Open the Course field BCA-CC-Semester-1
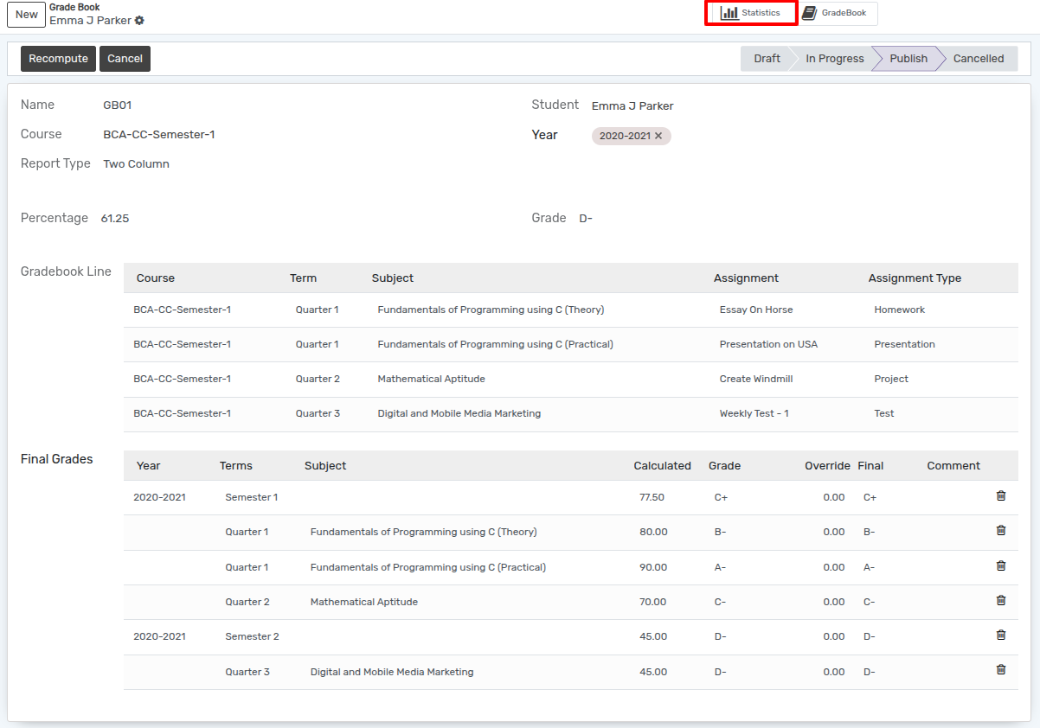Viewport: 1040px width, 728px height. tap(159, 135)
